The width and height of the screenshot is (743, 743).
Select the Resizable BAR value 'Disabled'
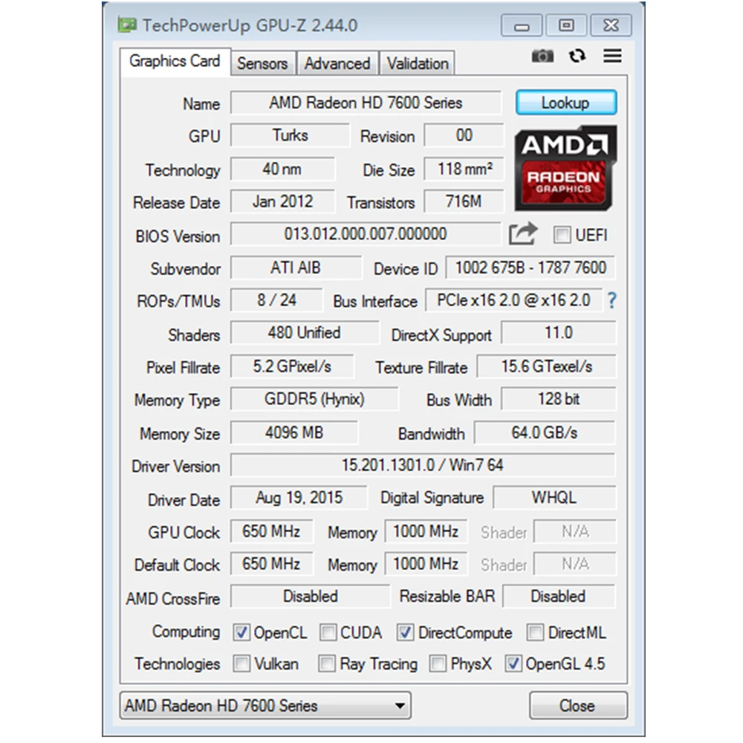(x=558, y=596)
